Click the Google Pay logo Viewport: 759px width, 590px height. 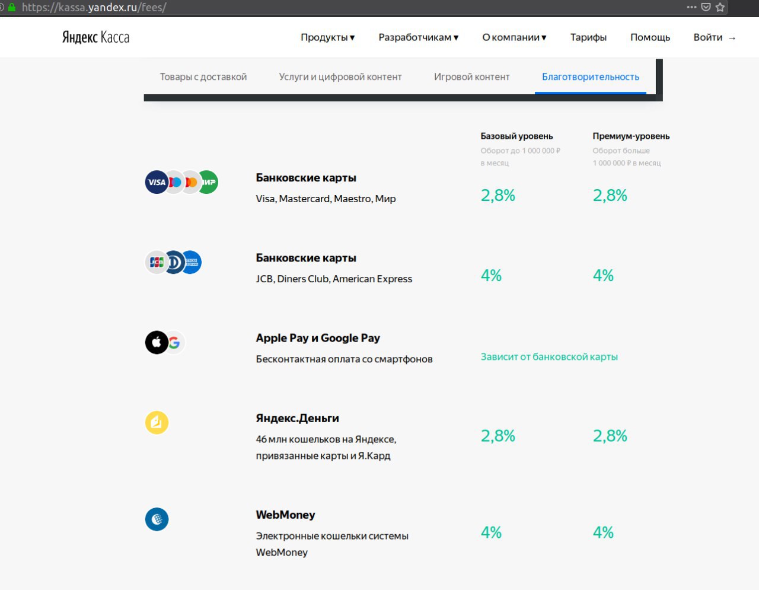point(175,343)
